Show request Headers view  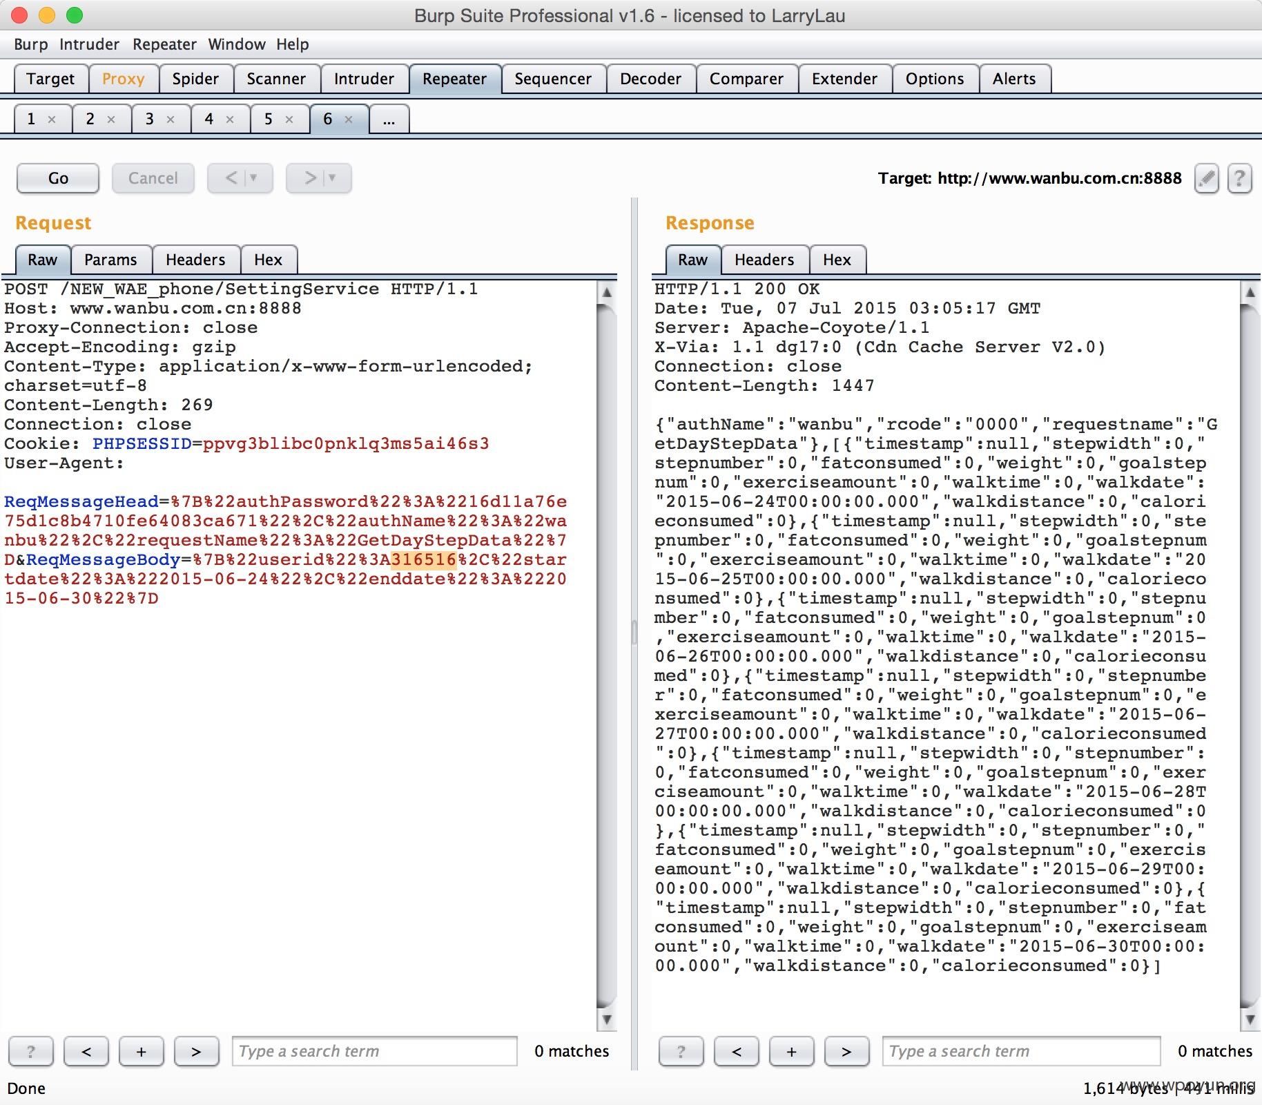coord(195,260)
